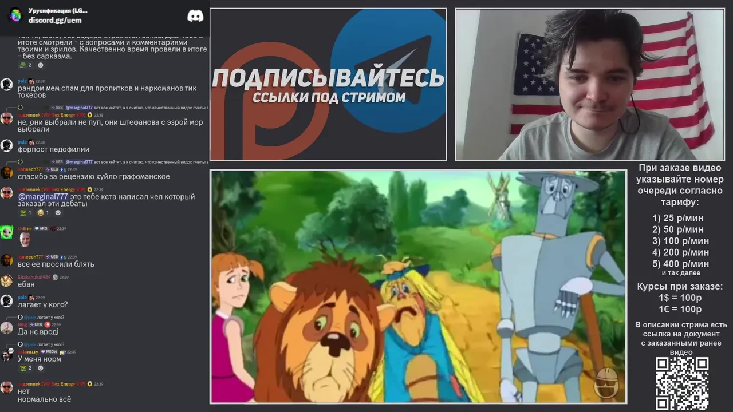
Task: Open the Урусификация server avatar icon
Action: click(x=15, y=15)
